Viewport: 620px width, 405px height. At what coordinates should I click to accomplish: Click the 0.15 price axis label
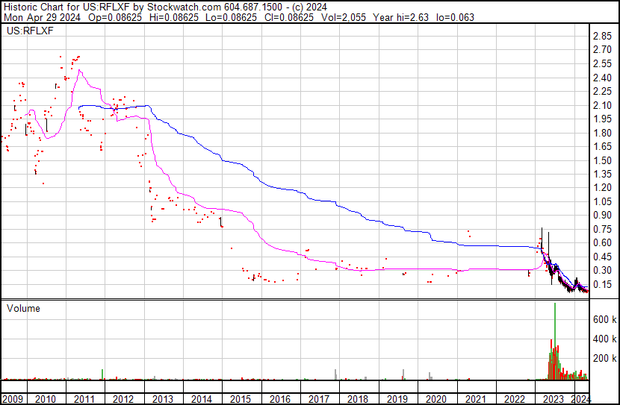602,285
